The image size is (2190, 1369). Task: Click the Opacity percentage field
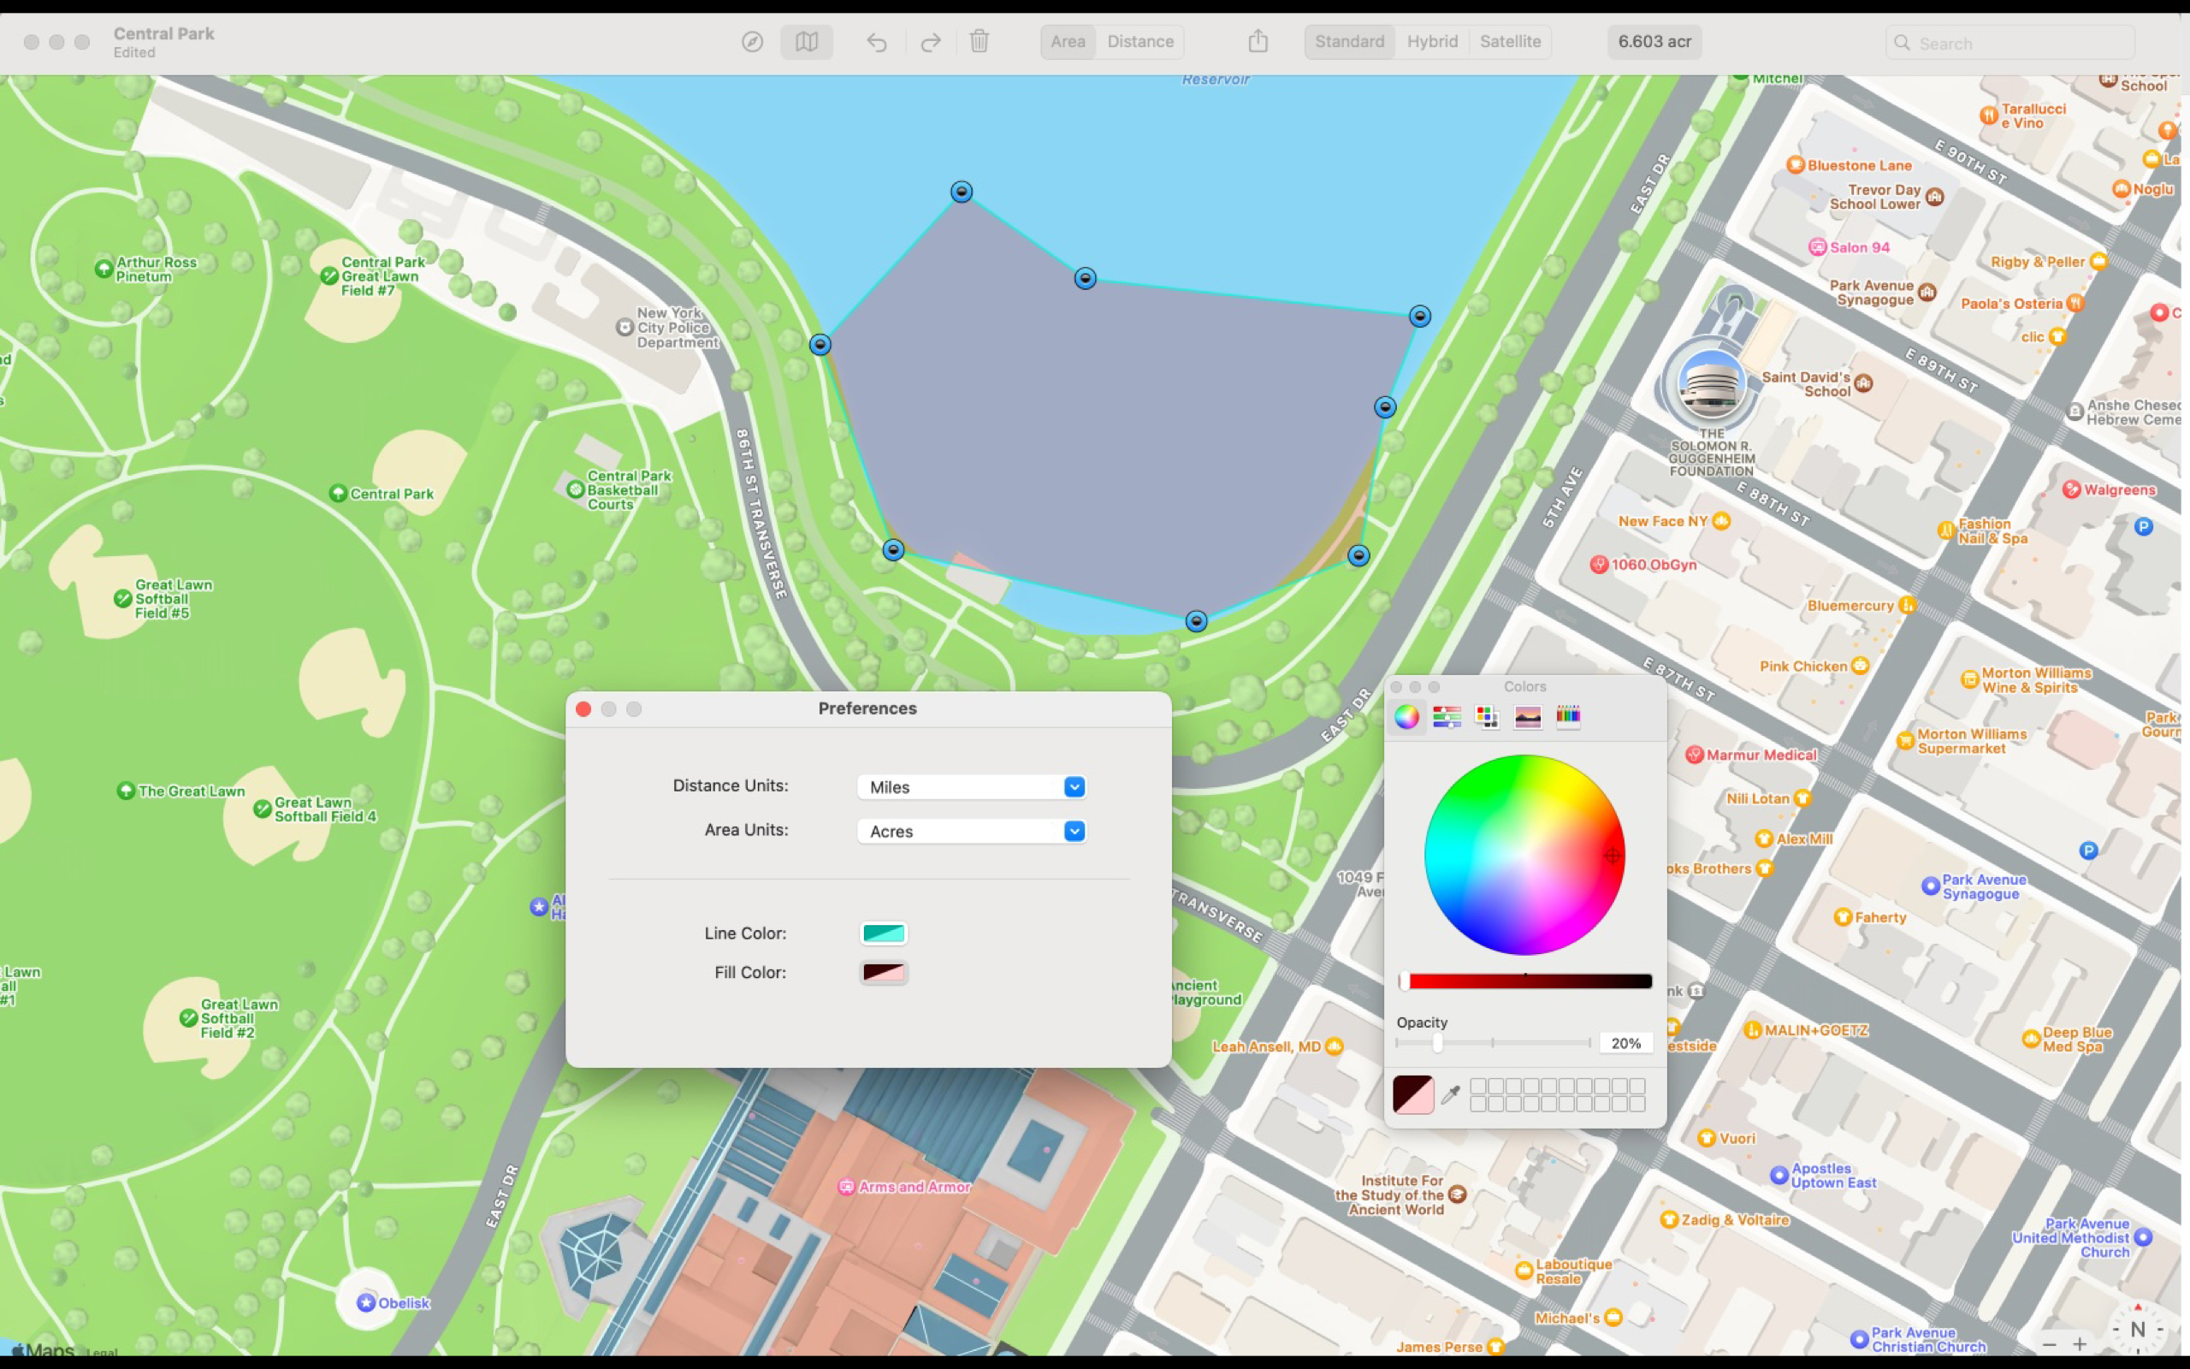(1625, 1043)
